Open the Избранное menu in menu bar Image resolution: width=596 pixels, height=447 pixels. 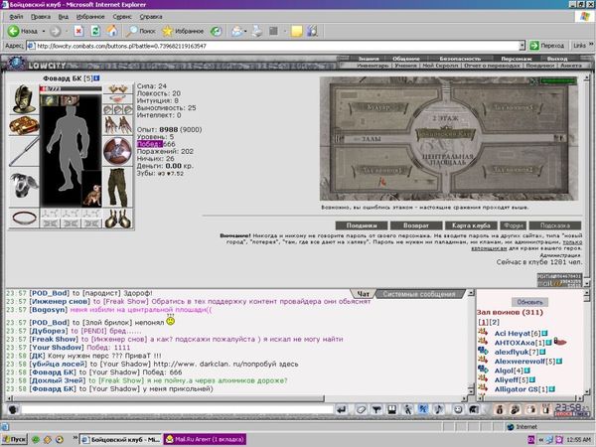pyautogui.click(x=90, y=17)
